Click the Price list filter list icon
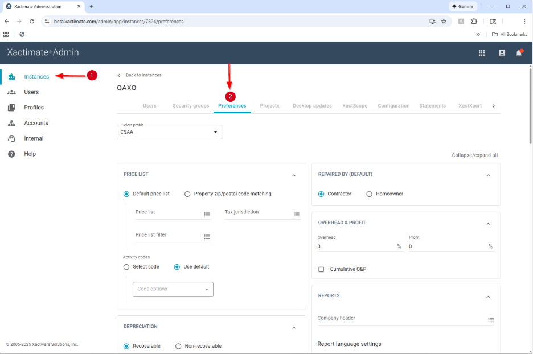 tap(207, 237)
